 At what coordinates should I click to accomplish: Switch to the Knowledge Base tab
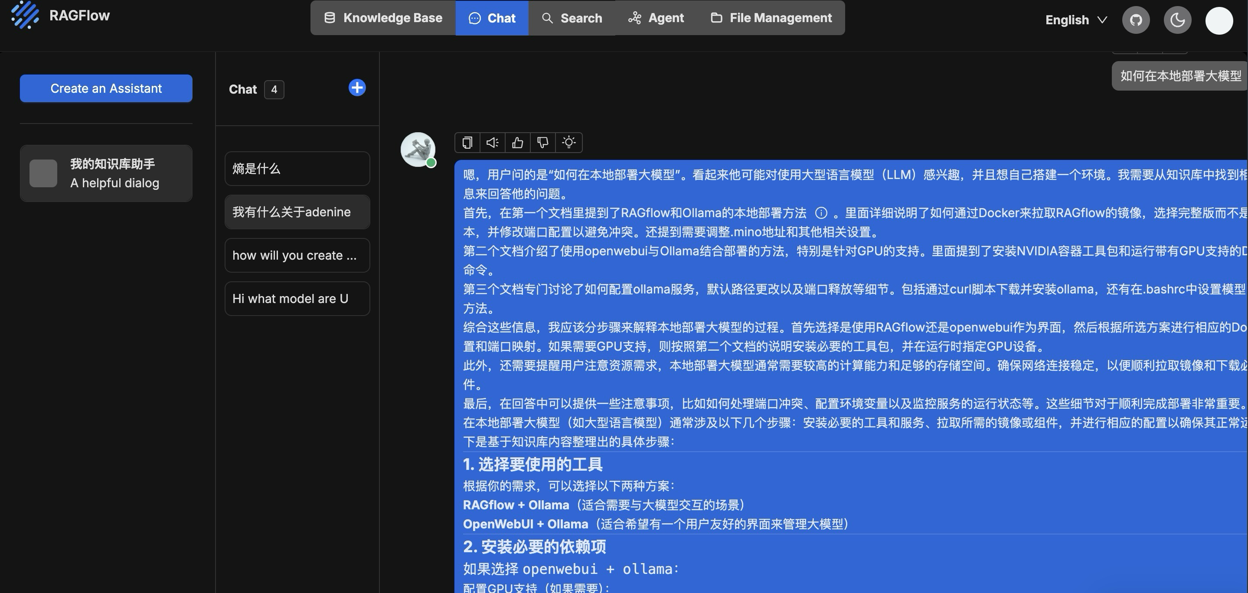pyautogui.click(x=382, y=17)
